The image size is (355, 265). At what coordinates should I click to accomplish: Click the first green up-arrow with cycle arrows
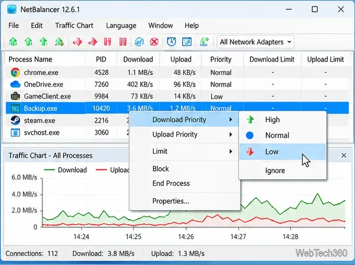(13, 42)
